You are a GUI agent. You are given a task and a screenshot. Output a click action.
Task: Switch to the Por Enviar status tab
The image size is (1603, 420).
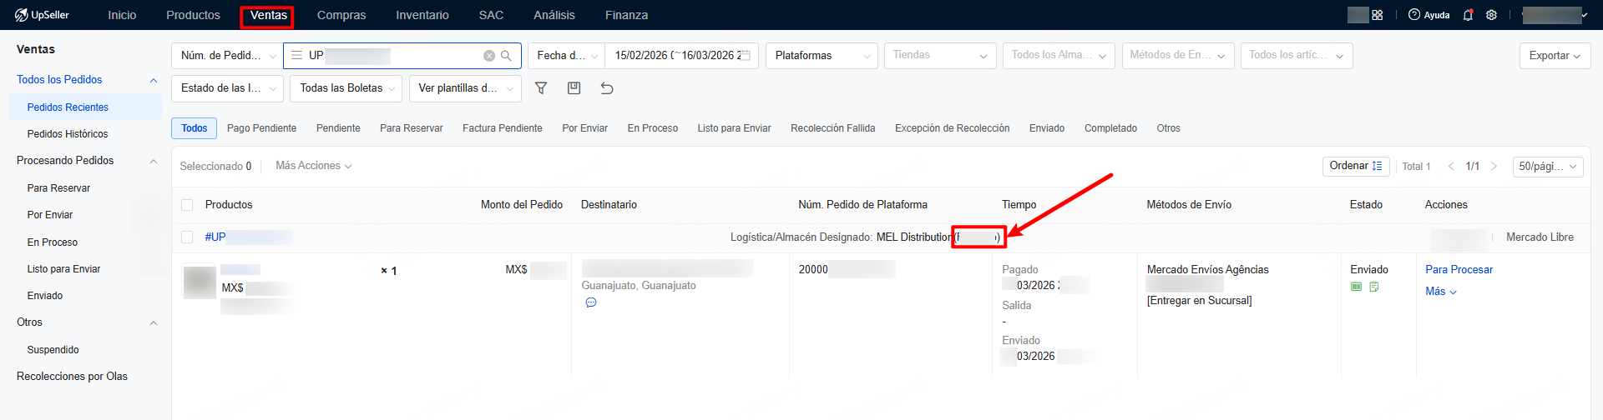pos(584,128)
